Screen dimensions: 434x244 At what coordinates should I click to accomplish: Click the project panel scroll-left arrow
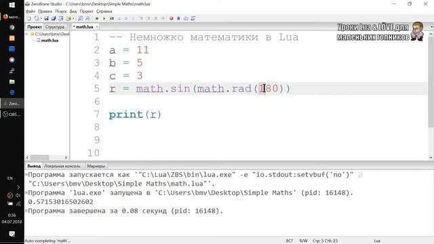click(27, 157)
